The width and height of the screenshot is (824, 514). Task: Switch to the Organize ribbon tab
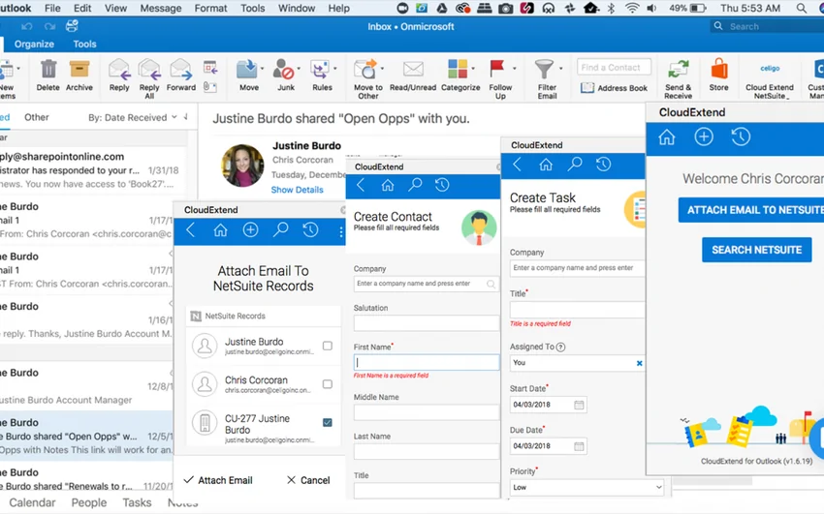34,44
